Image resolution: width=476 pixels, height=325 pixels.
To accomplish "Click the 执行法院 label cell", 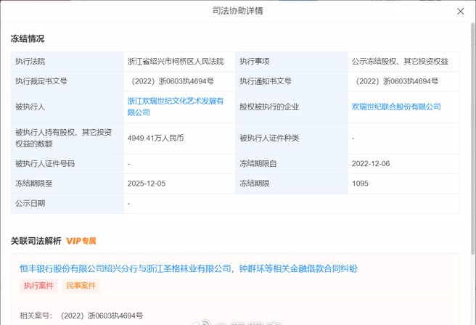I will 67,62.
